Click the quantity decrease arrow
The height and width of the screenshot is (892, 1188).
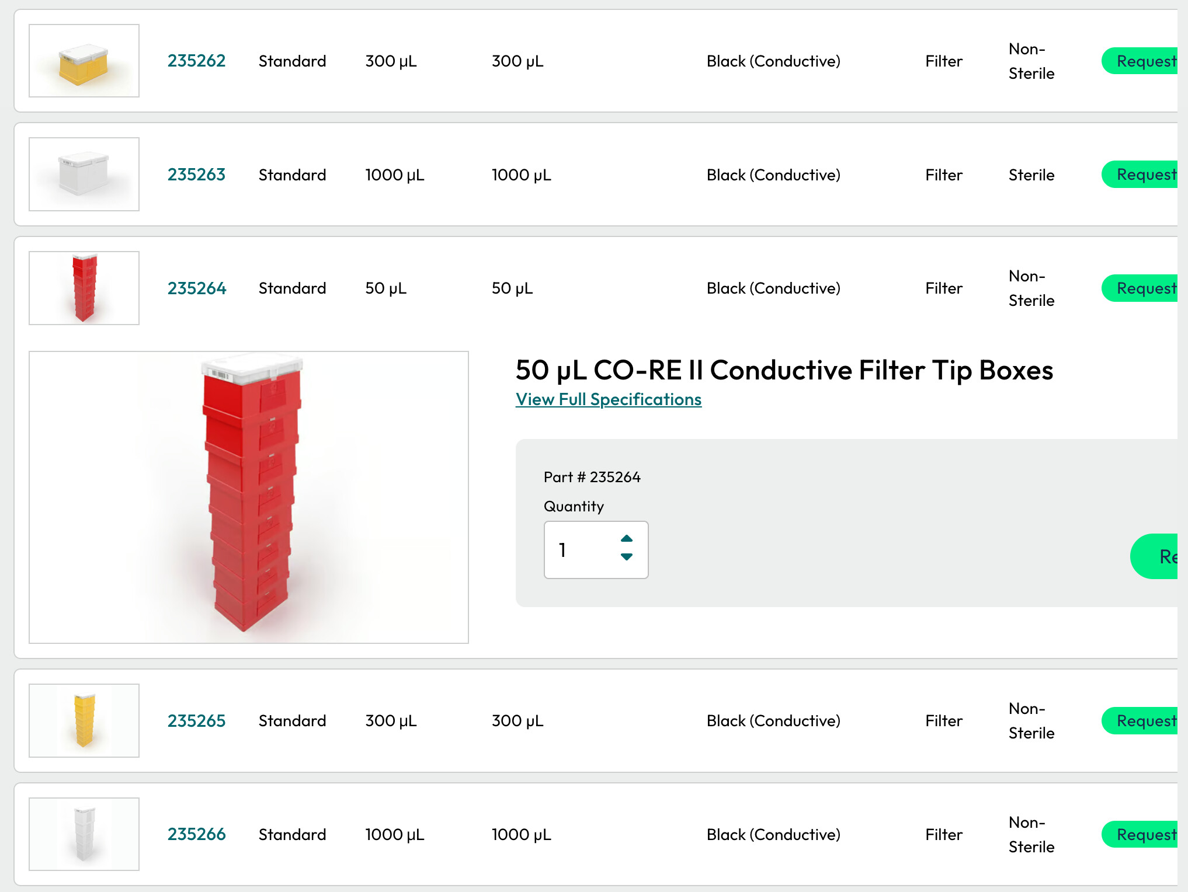click(x=627, y=557)
